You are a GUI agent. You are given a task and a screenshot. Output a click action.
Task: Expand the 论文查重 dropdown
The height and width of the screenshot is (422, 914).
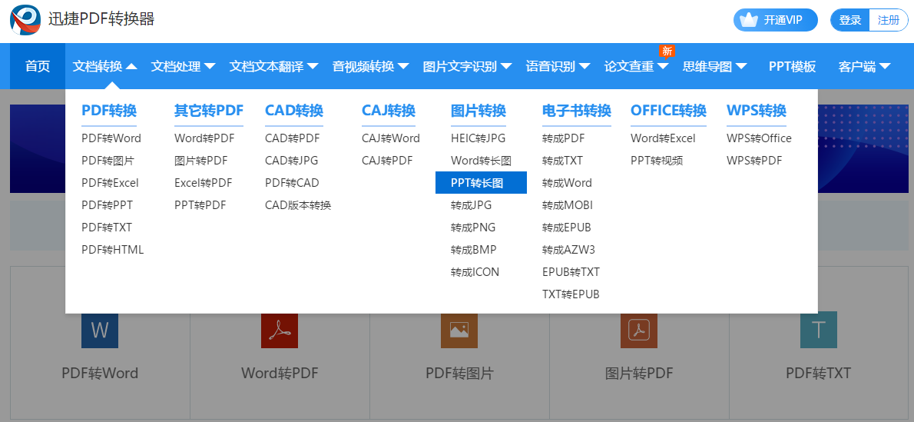click(x=637, y=67)
